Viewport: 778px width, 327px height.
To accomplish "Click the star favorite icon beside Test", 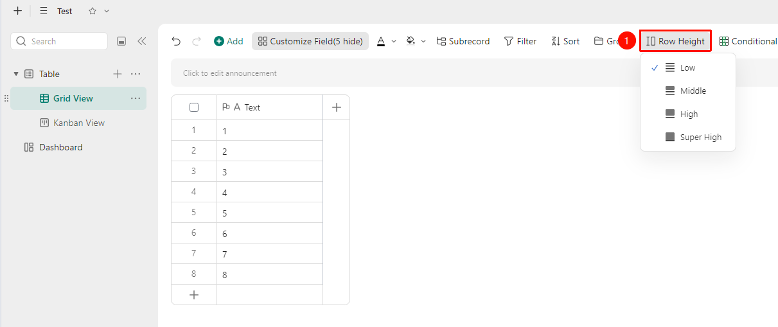I will point(93,11).
